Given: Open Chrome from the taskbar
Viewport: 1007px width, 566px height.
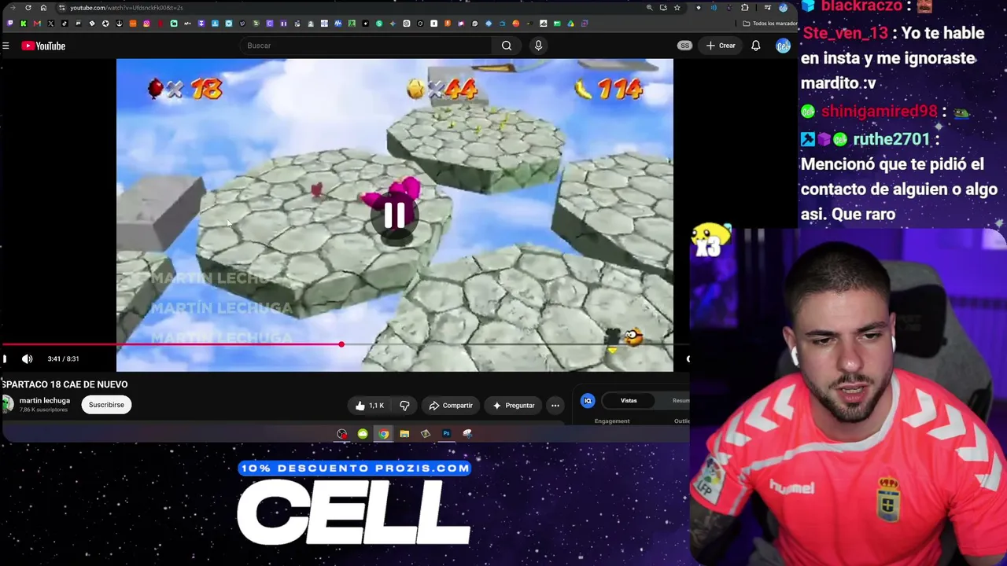Looking at the screenshot, I should point(383,434).
